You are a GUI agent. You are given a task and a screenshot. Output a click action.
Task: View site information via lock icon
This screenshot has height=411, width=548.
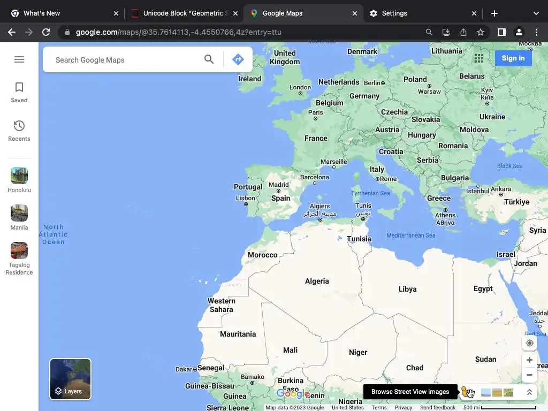[x=67, y=32]
